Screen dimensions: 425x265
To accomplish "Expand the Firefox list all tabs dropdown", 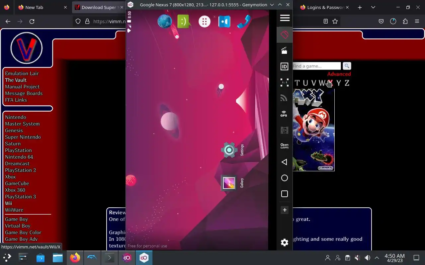I will coord(373,7).
